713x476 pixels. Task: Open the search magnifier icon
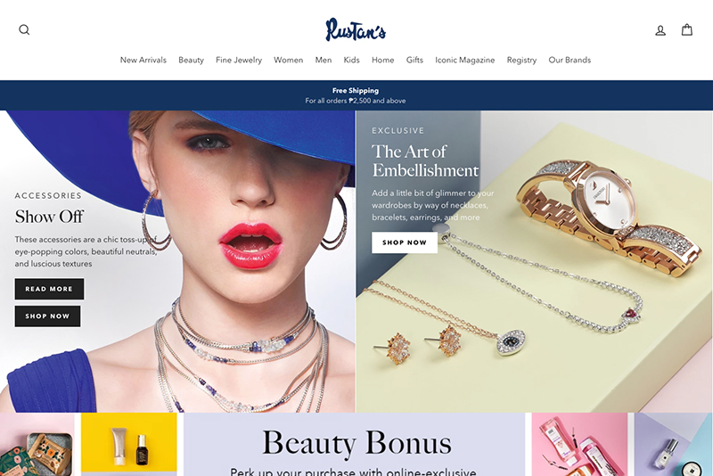point(24,30)
